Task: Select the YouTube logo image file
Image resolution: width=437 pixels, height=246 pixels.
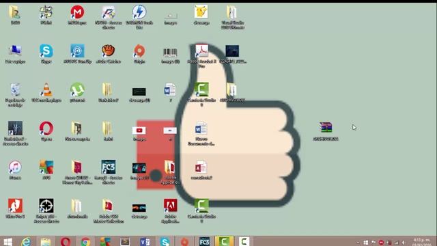Action: tap(139, 131)
